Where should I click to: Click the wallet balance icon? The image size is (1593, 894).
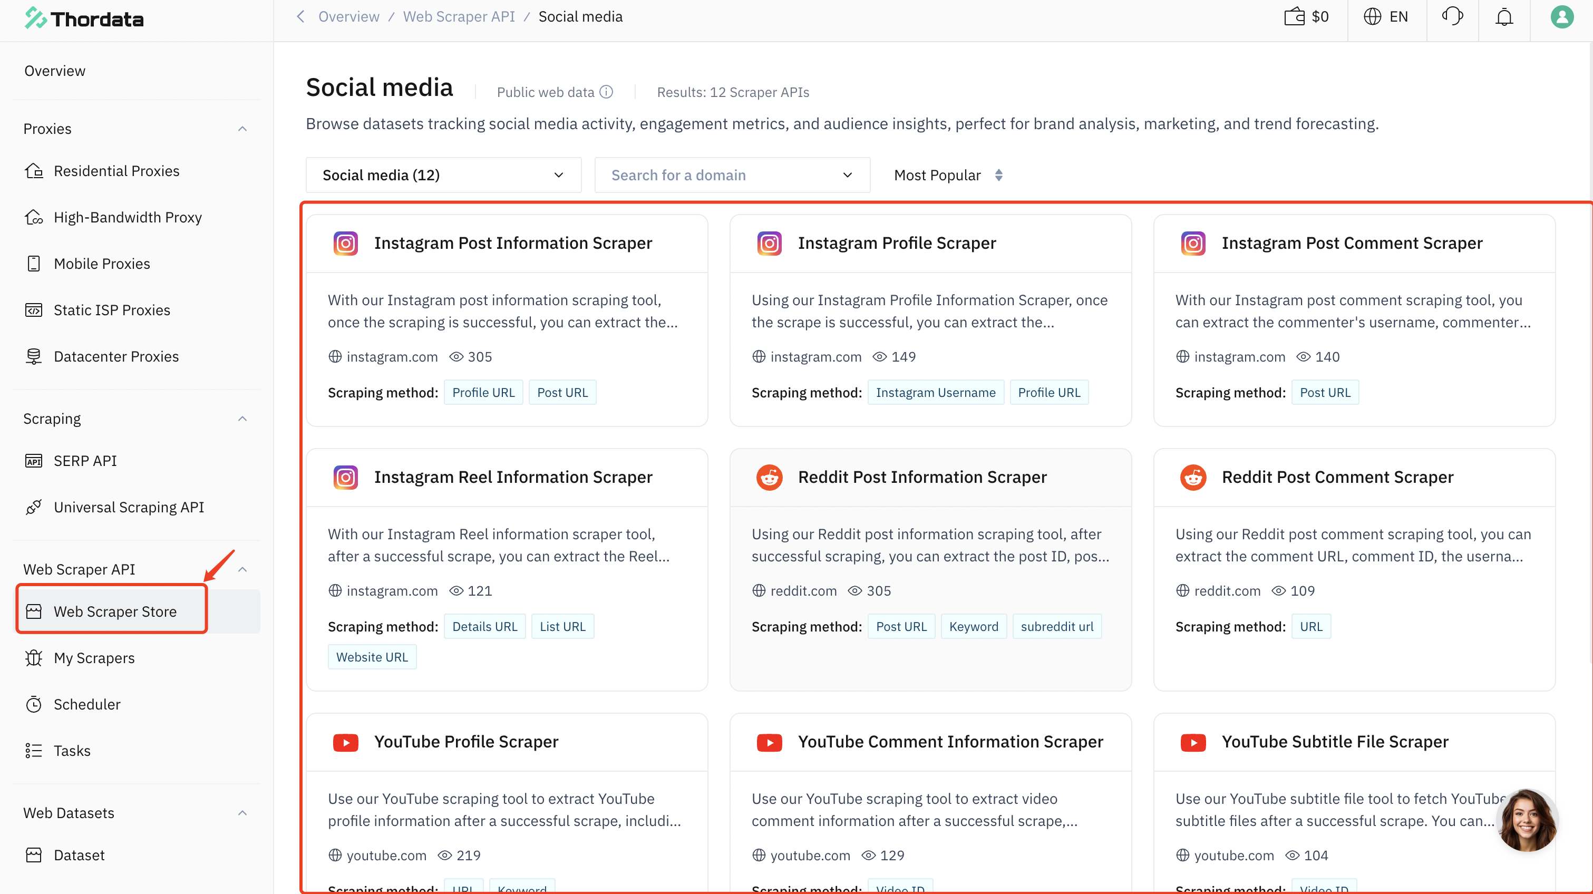1294,17
